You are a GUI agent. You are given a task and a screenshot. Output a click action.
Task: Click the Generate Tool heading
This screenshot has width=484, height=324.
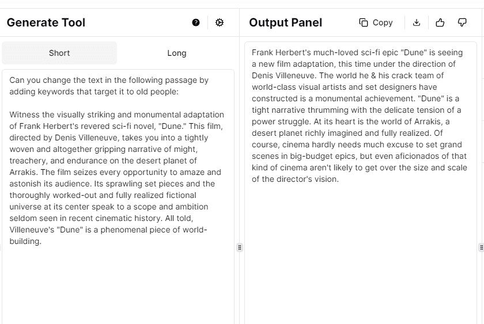coord(46,22)
